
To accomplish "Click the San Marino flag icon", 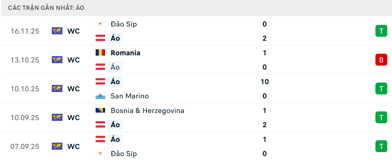I will click(100, 96).
